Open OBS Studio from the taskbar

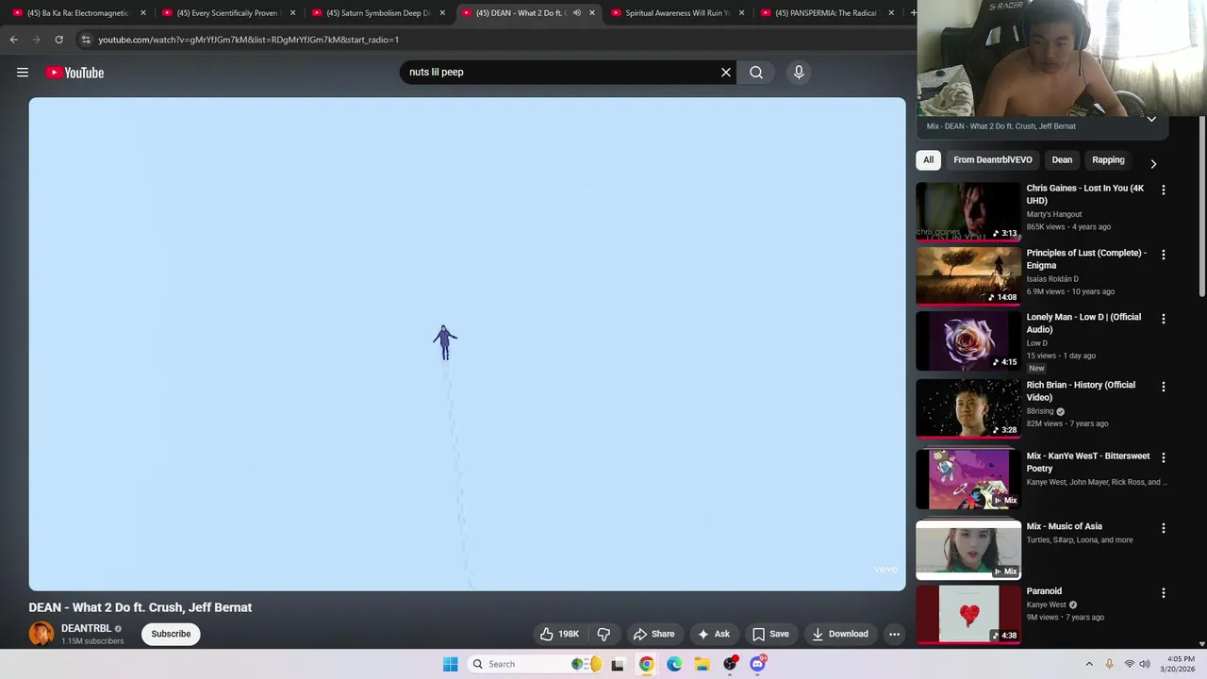click(x=730, y=664)
